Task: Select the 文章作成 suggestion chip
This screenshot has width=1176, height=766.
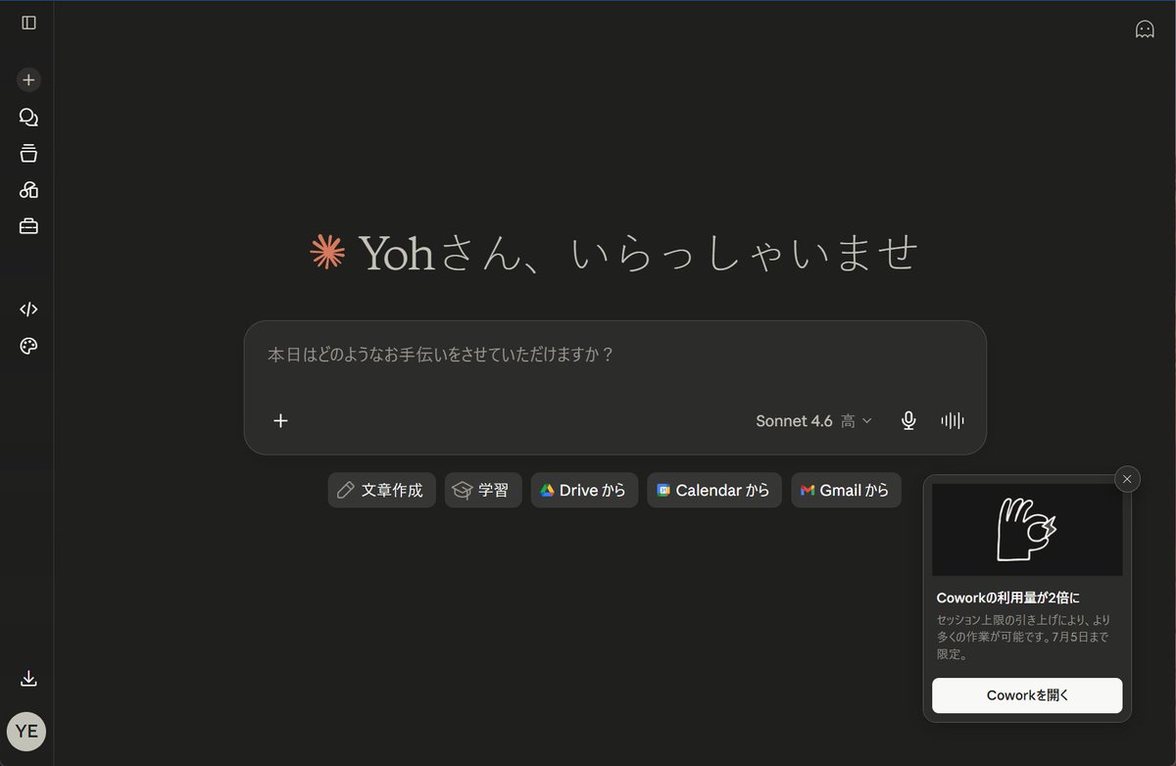Action: pyautogui.click(x=381, y=490)
